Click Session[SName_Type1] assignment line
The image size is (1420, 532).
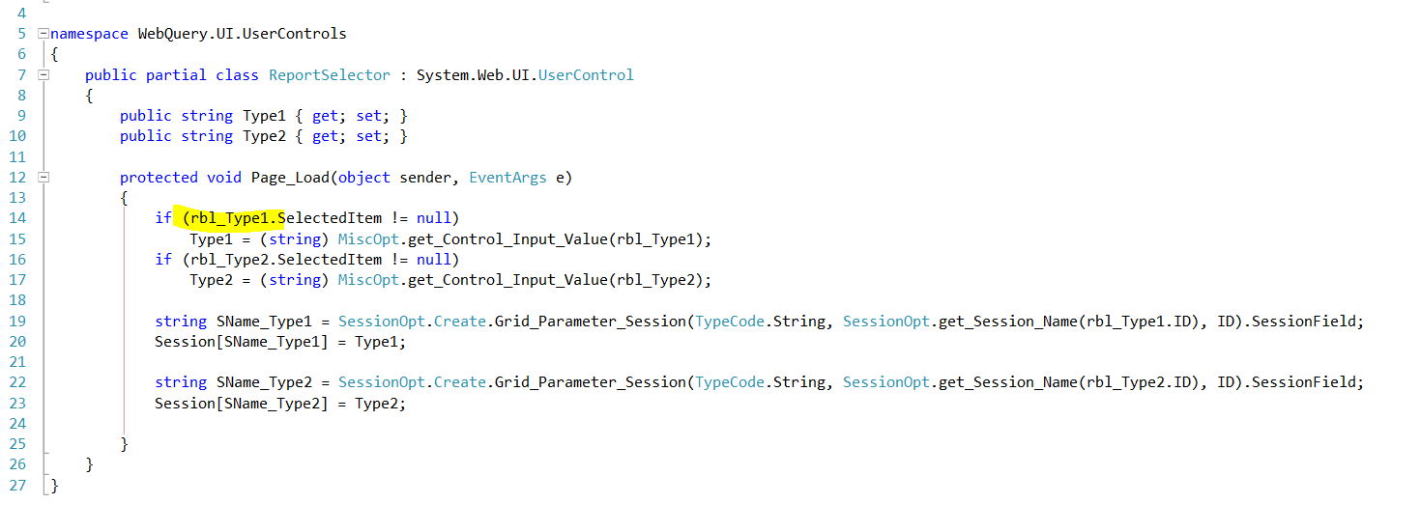(280, 342)
